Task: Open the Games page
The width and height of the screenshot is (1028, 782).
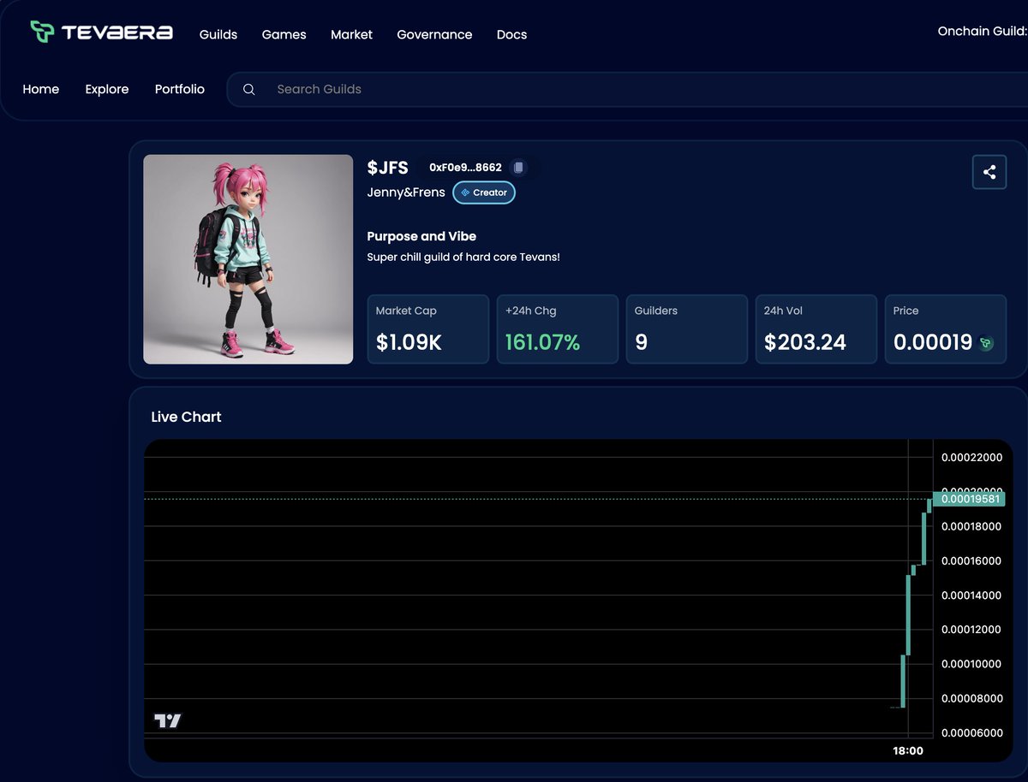Action: pos(284,34)
